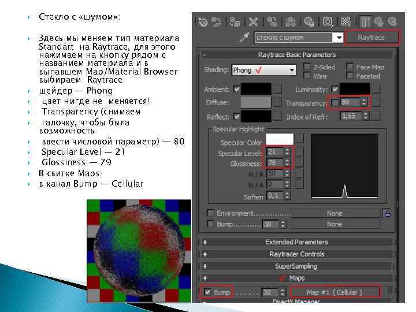Image resolution: width=416 pixels, height=312 pixels.
Task: Adjust the Index of Refr spinner arrows
Action: (x=366, y=116)
